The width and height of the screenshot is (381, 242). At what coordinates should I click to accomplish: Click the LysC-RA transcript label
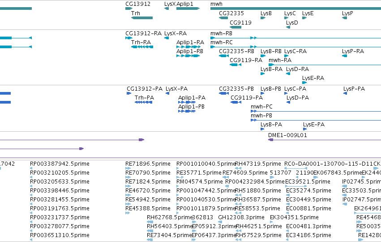295,51
